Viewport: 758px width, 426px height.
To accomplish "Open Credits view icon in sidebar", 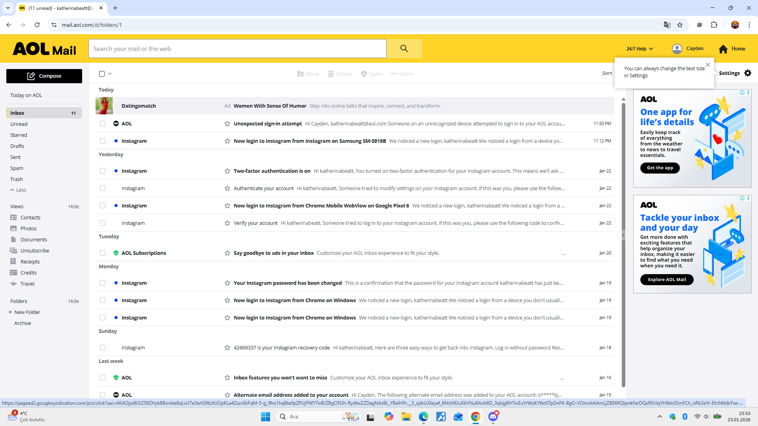I will click(x=13, y=273).
